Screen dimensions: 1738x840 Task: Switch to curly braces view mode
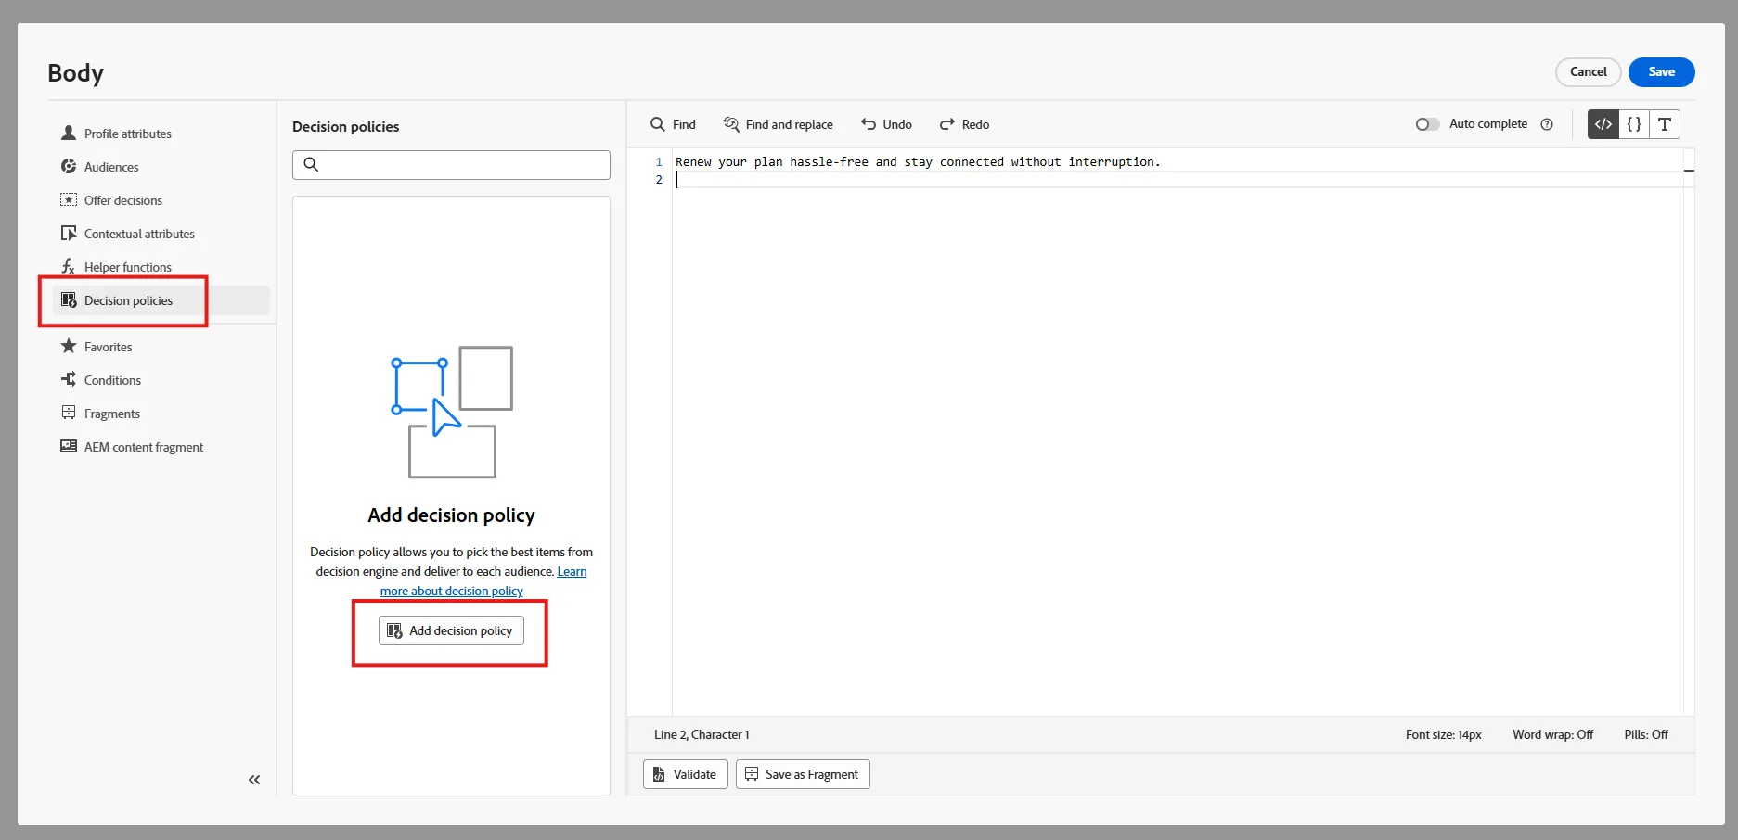tap(1634, 124)
